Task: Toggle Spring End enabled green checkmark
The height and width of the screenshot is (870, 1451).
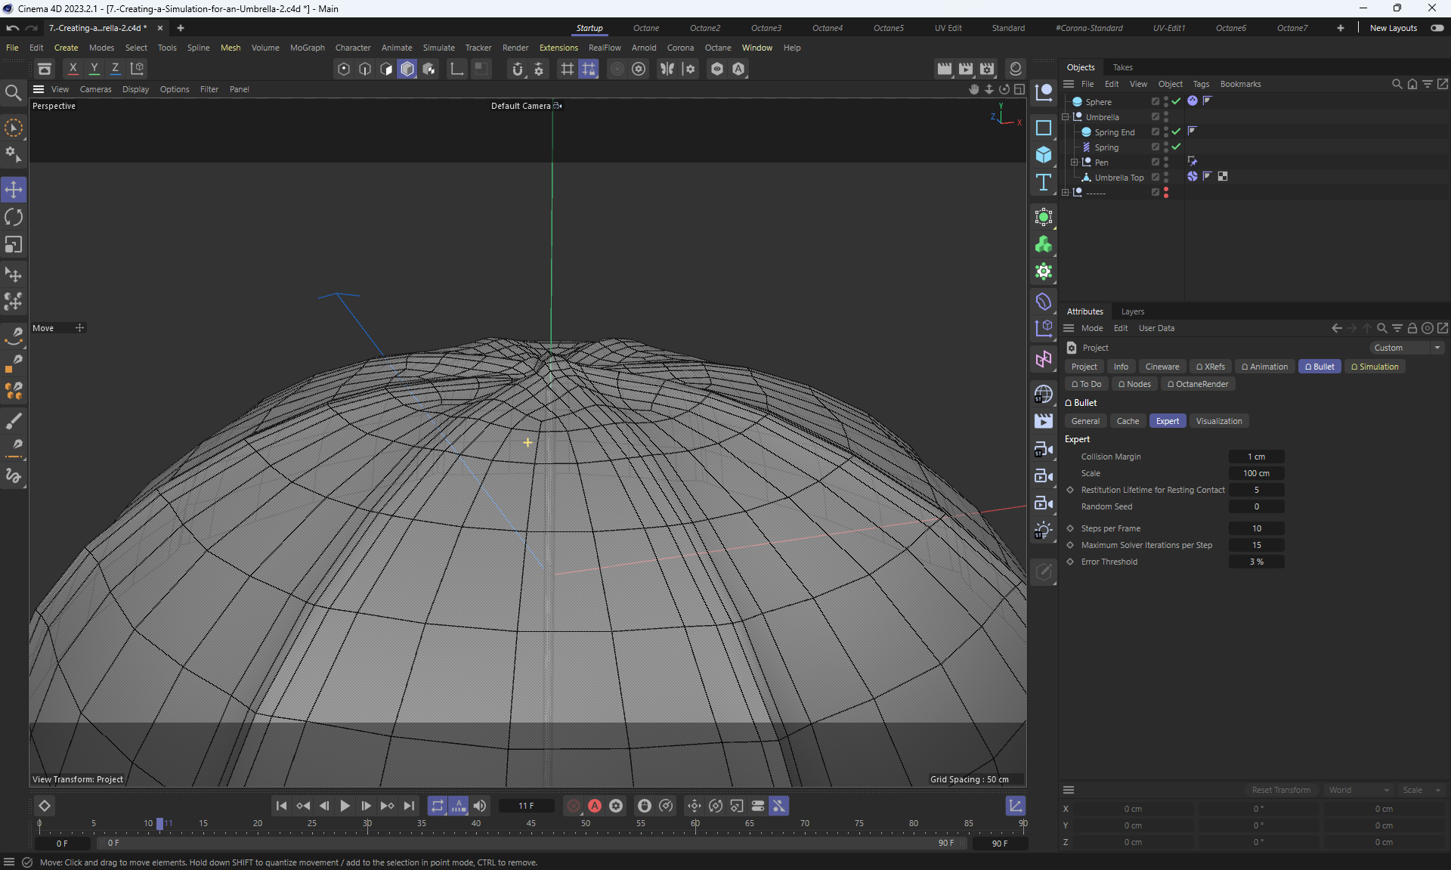Action: (1176, 132)
